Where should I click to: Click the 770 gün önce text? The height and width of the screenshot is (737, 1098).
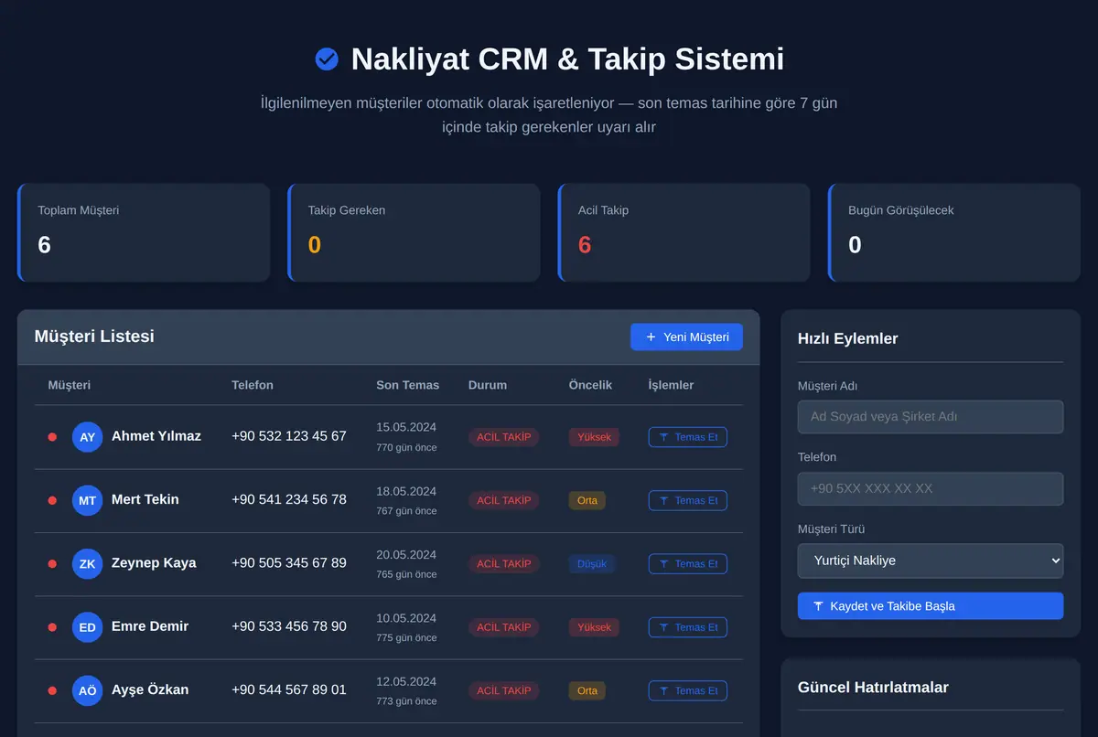(x=406, y=448)
